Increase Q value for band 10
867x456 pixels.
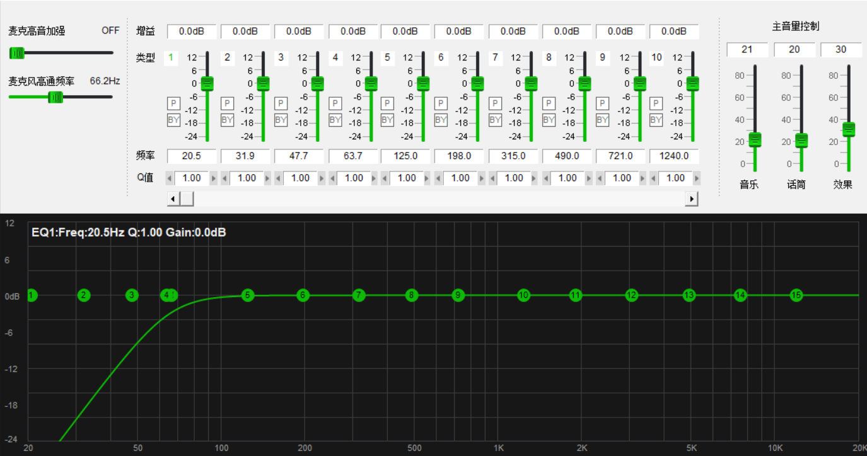pos(697,178)
